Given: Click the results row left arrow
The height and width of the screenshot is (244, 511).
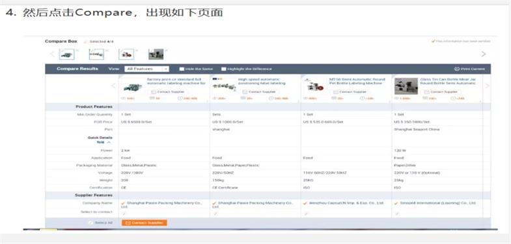Looking at the screenshot, I should tap(113, 86).
